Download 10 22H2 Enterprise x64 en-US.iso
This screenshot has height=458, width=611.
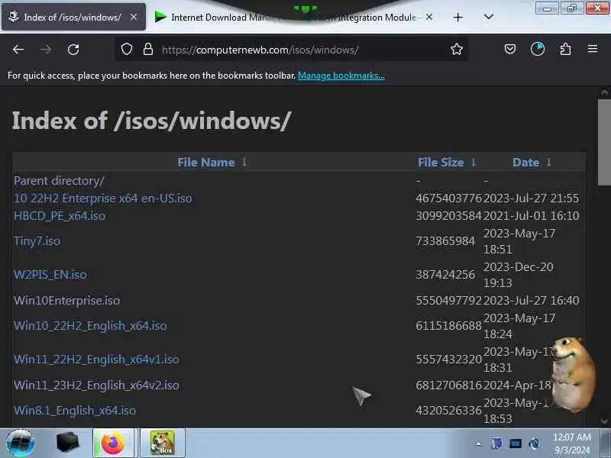pos(103,198)
